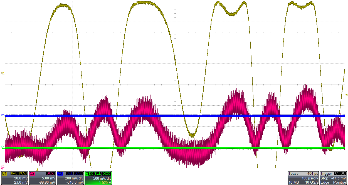348x185 pixels.
Task: Click the DC50 coupling badge in C3 descriptor
Action: [78, 173]
